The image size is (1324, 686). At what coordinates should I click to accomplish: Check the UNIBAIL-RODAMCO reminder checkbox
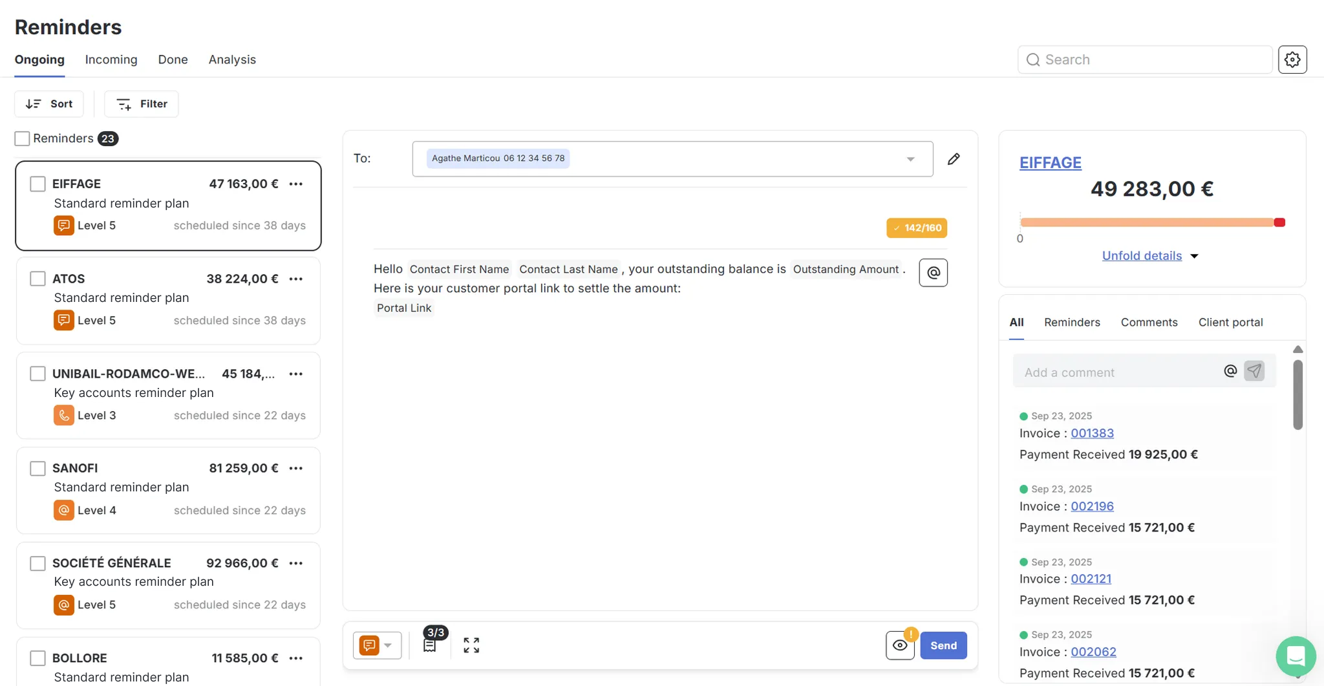pos(37,374)
